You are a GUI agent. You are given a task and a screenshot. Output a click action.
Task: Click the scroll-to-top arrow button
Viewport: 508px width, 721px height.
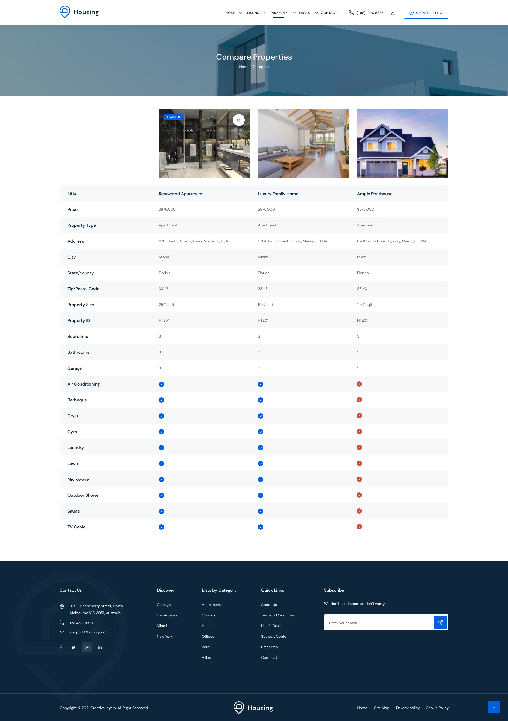[494, 707]
